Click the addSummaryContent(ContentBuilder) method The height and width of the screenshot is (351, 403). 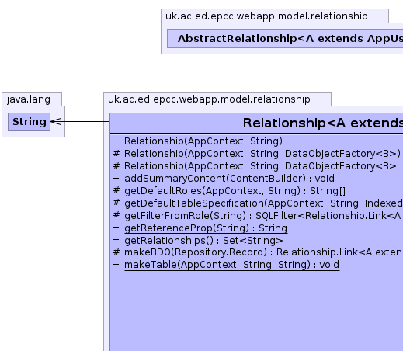click(229, 179)
